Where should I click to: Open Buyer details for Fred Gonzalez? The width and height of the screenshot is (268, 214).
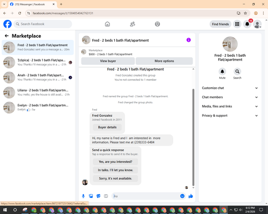tap(107, 127)
